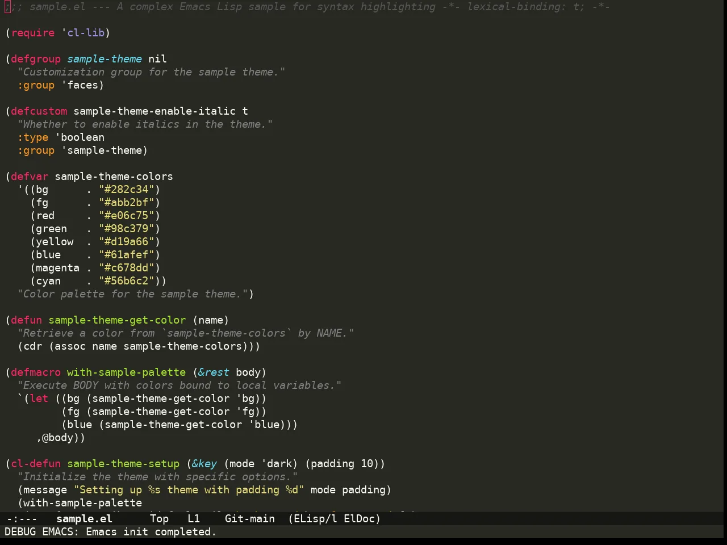Click sample-theme-colors after defvar
This screenshot has width=727, height=545.
pyautogui.click(x=114, y=177)
